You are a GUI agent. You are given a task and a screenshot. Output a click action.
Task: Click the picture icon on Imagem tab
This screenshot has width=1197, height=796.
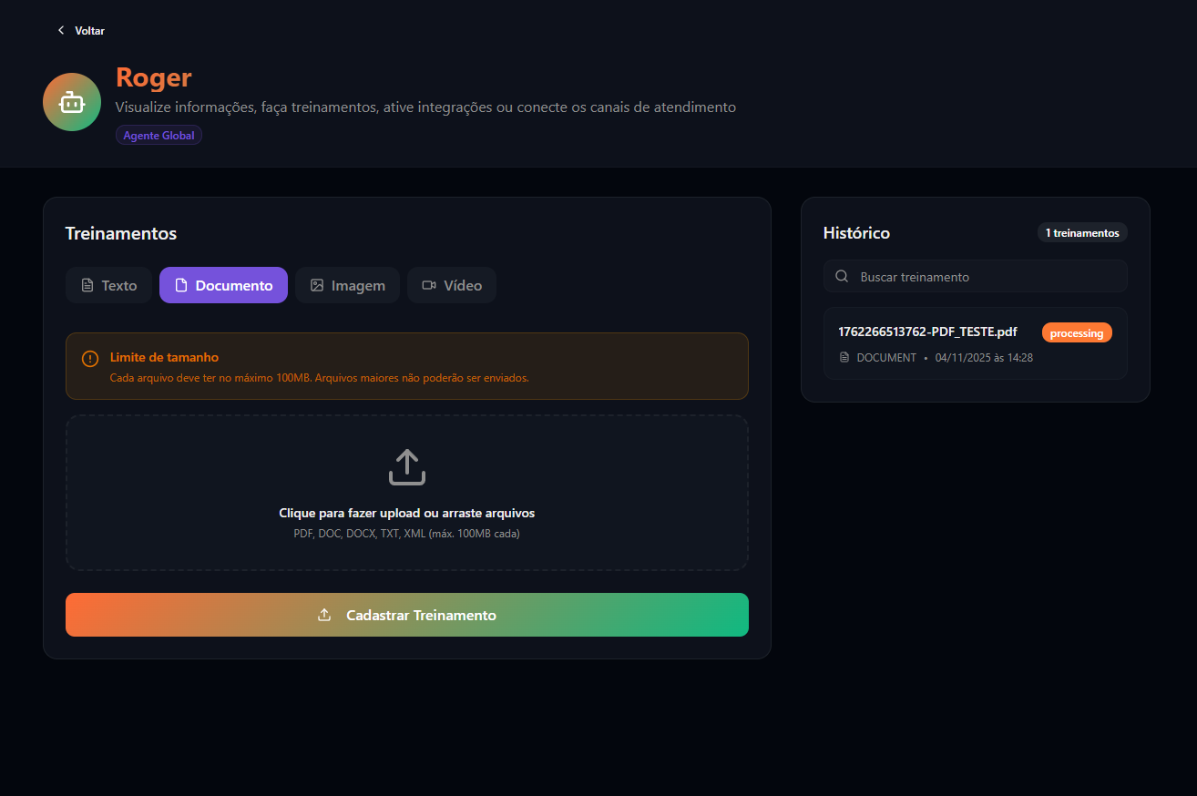(x=317, y=285)
